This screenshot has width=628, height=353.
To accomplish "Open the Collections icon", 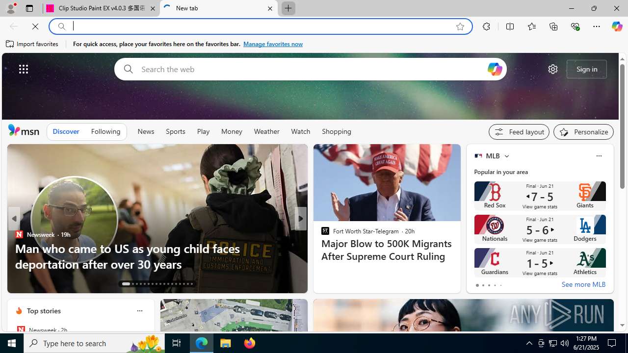I will pyautogui.click(x=553, y=26).
